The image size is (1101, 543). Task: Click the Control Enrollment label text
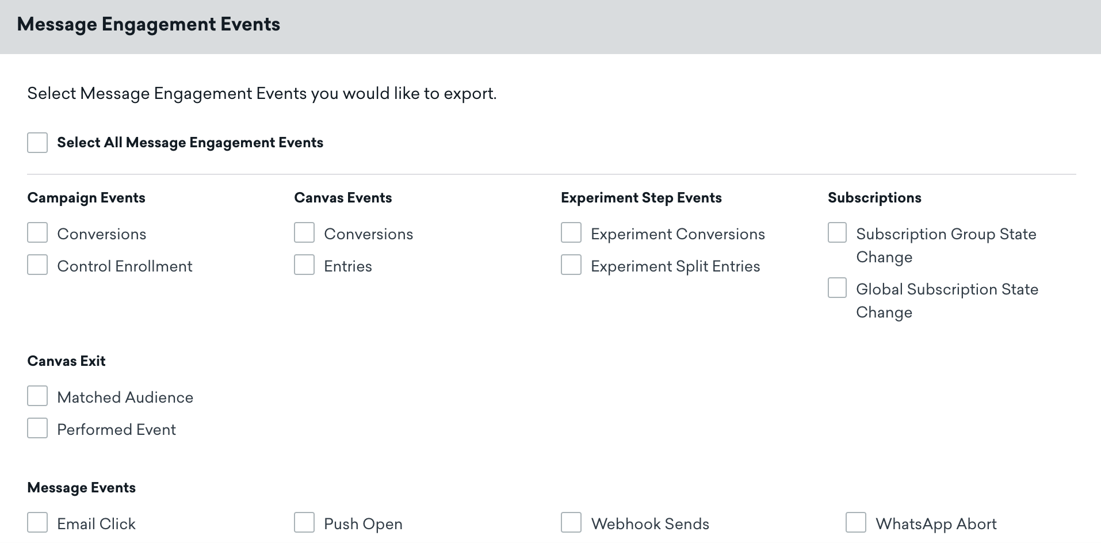tap(125, 266)
